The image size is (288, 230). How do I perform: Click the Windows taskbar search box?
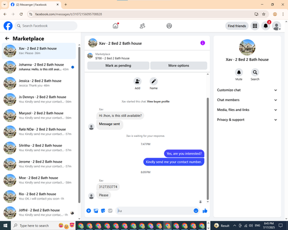click(x=43, y=225)
